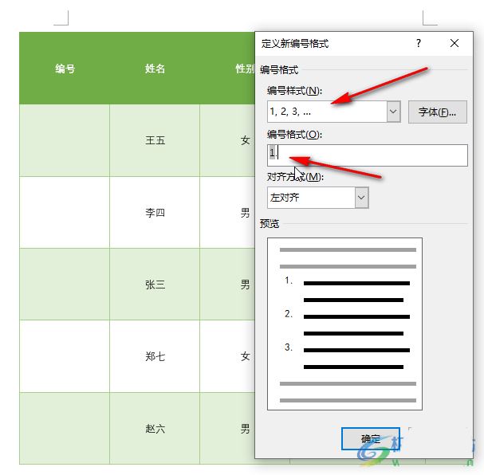Click the 男 cell in 李四's row

[239, 213]
